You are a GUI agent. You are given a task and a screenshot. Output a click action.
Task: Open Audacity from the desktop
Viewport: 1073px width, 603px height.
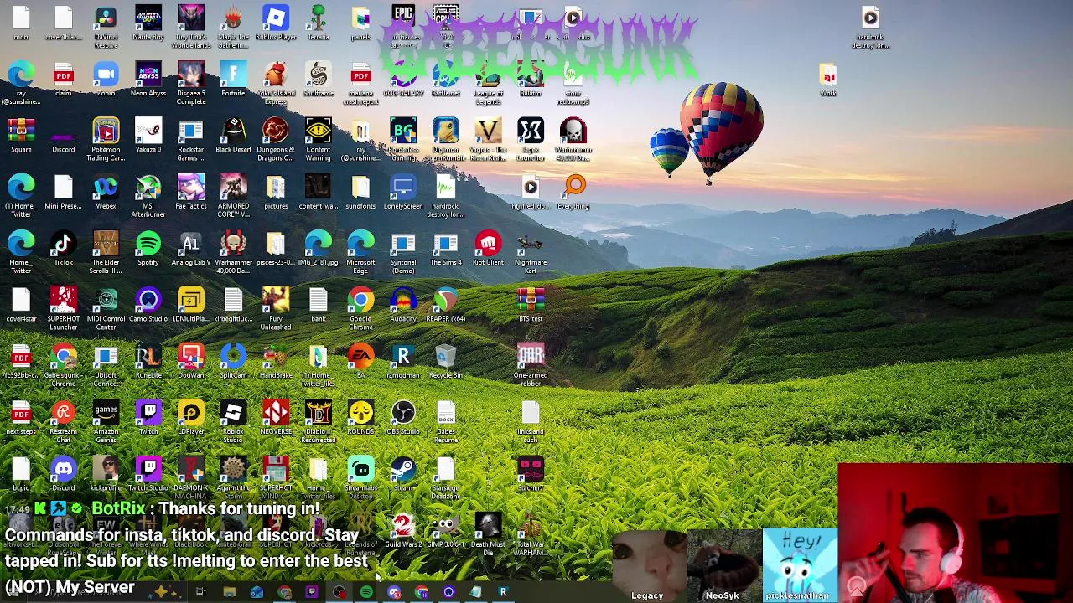click(403, 305)
